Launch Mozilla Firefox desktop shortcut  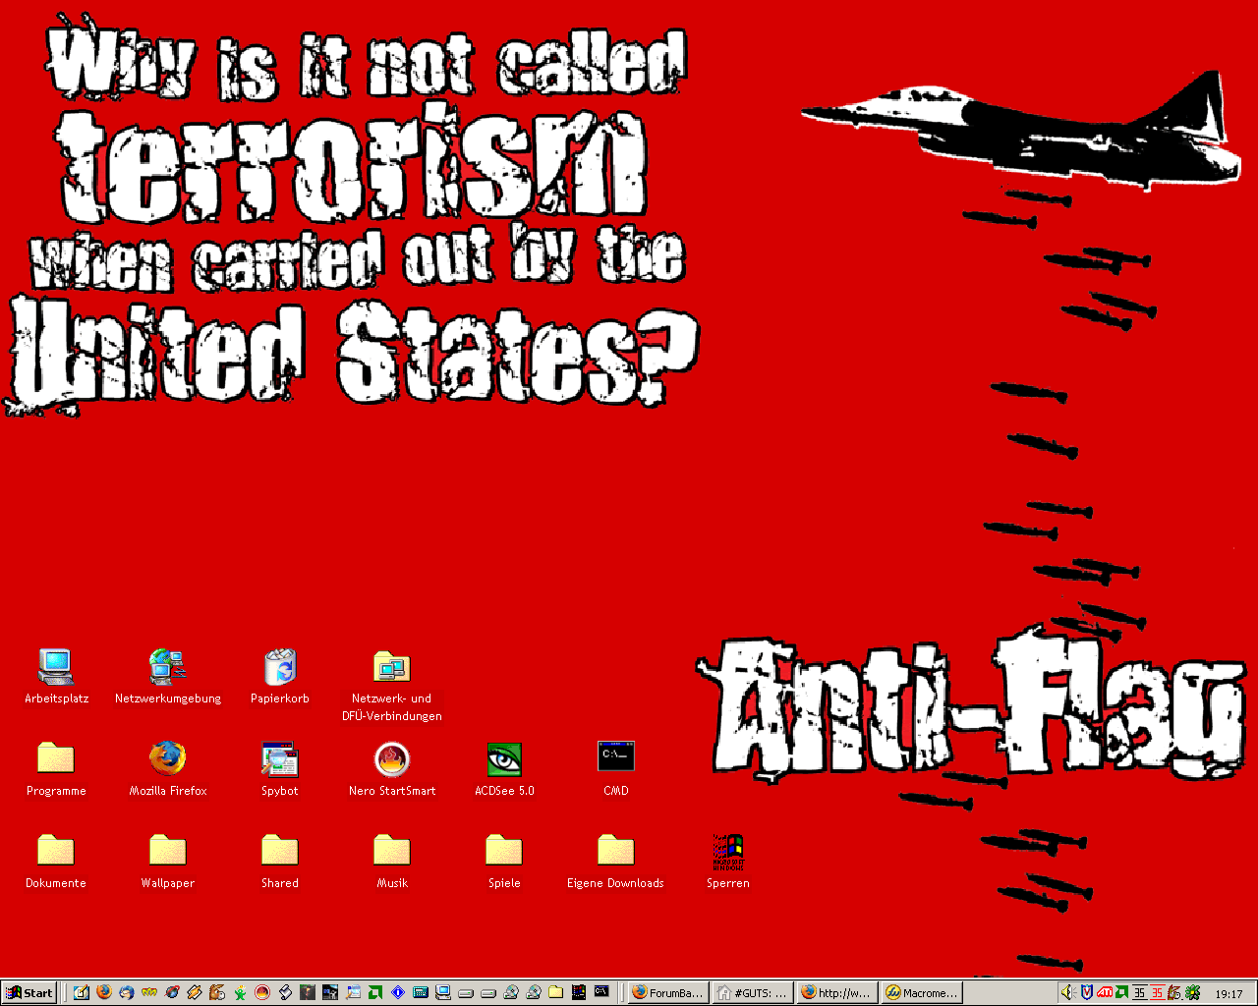168,769
